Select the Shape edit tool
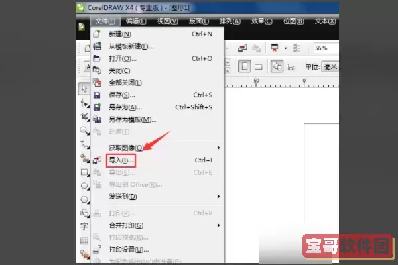The width and height of the screenshot is (398, 265). click(x=84, y=103)
